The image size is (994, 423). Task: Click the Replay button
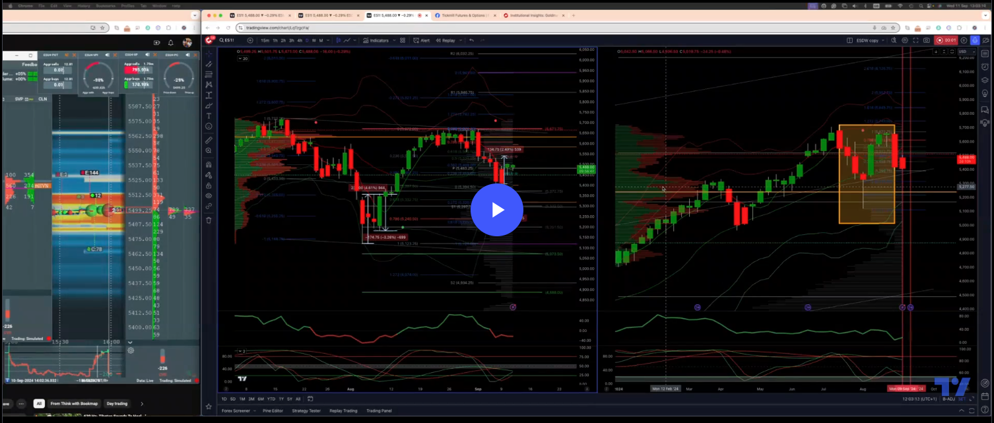pyautogui.click(x=446, y=40)
